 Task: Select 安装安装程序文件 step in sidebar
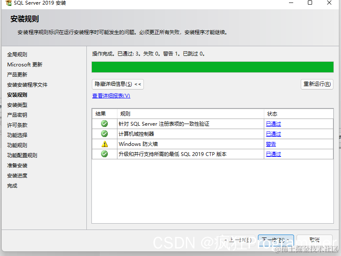tap(27, 85)
